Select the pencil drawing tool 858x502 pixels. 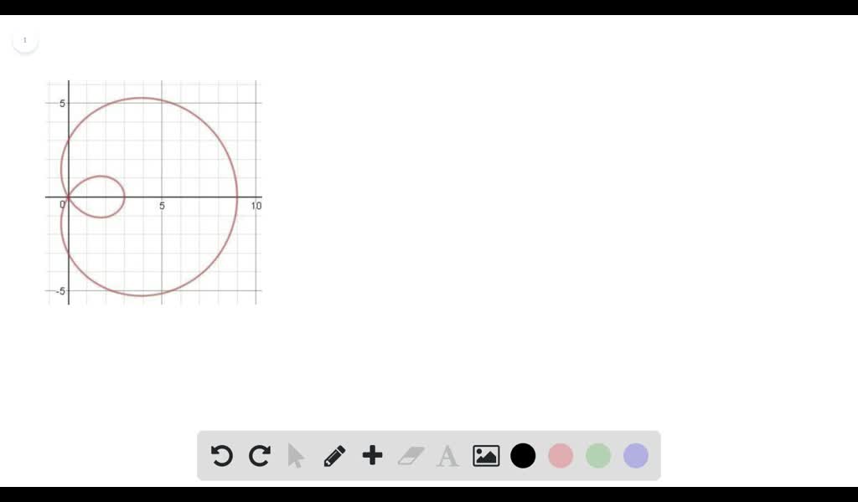[333, 455]
